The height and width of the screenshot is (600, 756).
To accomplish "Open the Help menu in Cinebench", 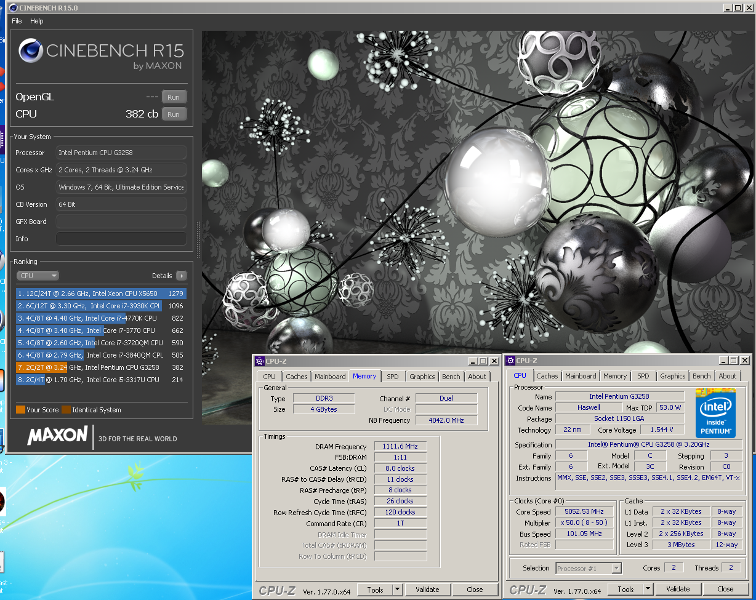I will pyautogui.click(x=37, y=21).
